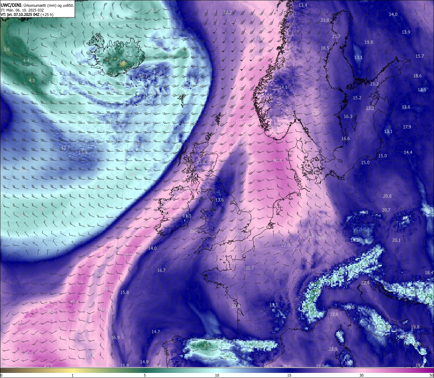The height and width of the screenshot is (378, 434).
Task: Click the 14.4 value label
Action: click(408, 152)
